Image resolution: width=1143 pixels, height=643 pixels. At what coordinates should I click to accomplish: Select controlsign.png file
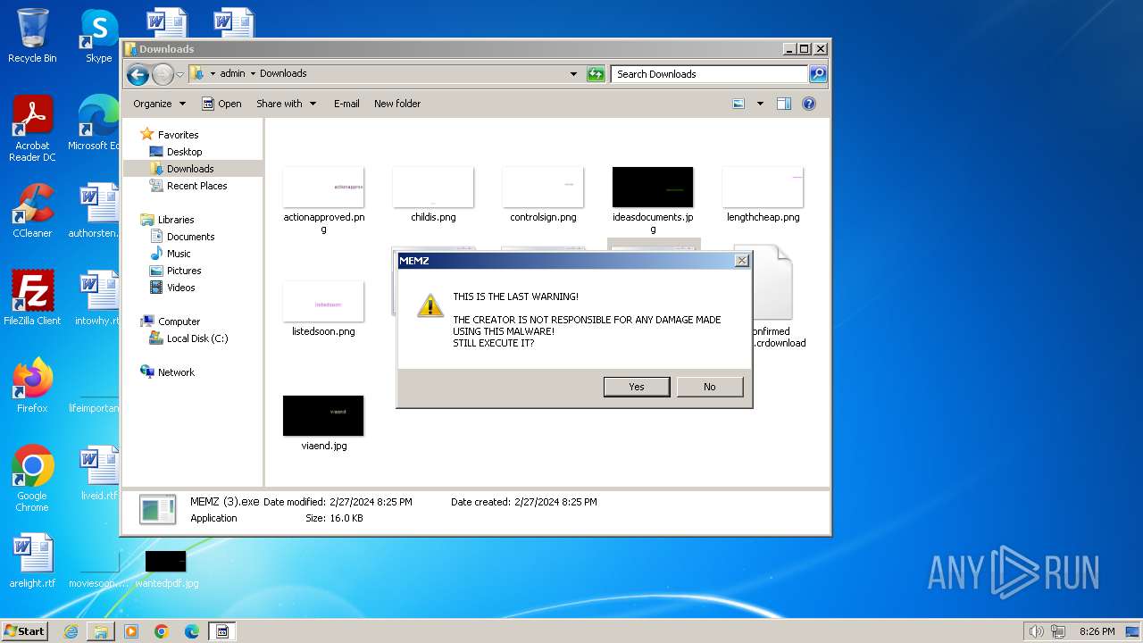point(543,196)
